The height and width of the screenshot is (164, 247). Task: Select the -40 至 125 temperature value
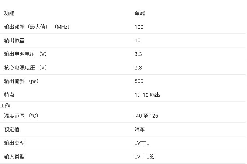tap(146, 116)
